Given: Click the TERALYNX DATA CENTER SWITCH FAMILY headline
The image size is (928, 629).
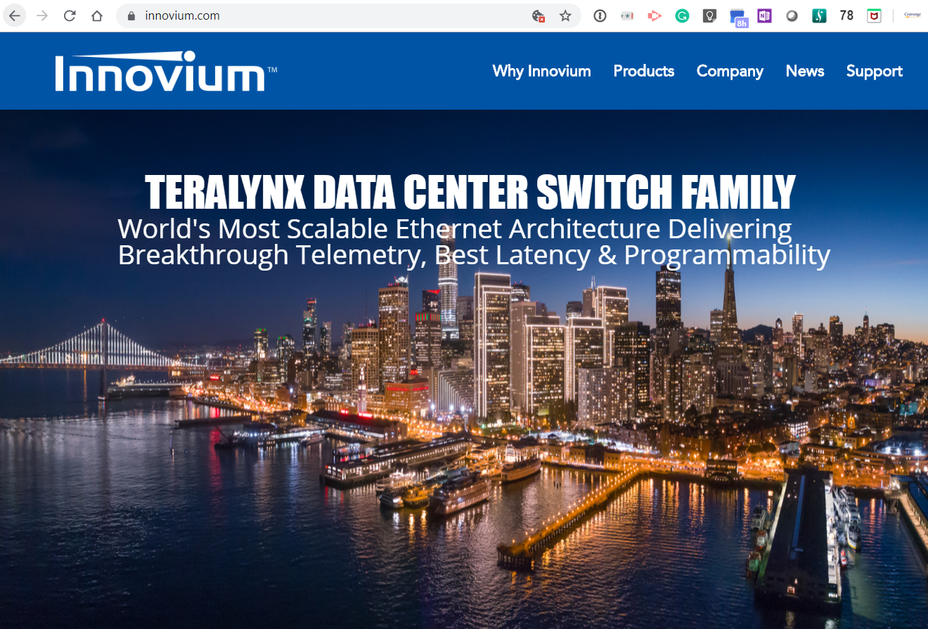Looking at the screenshot, I should (x=470, y=192).
